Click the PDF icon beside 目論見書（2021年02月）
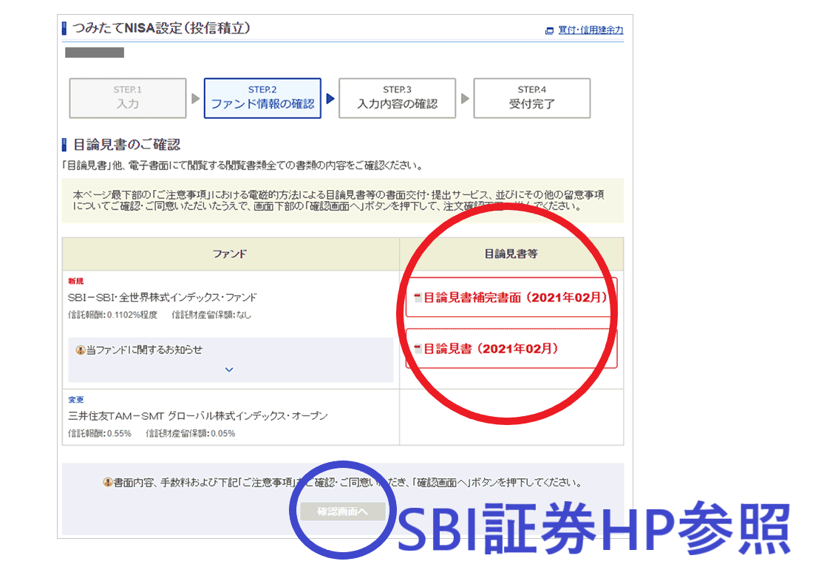This screenshot has width=827, height=581. coord(418,349)
